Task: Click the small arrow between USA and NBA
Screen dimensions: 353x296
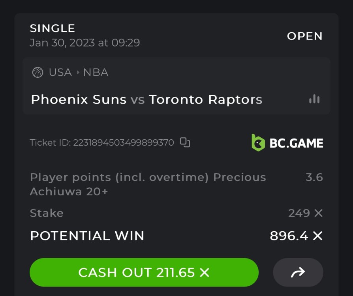Action: [78, 73]
